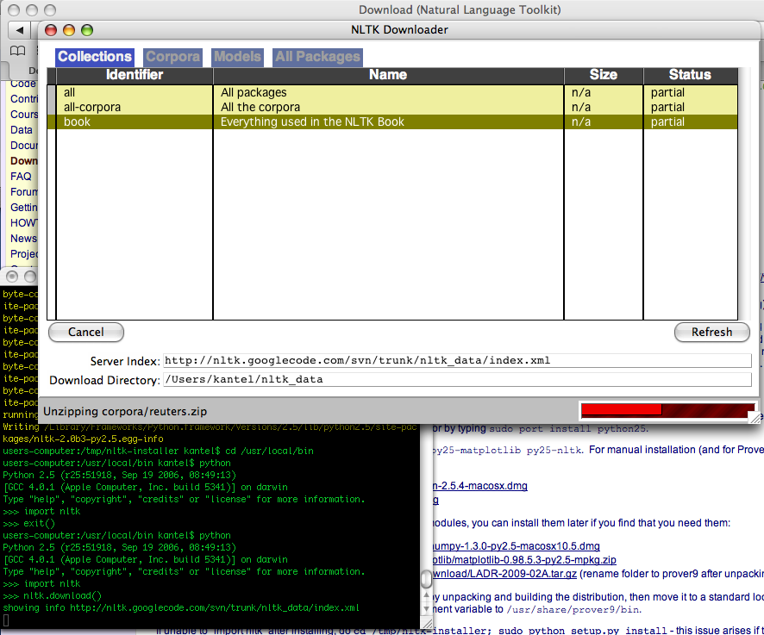The image size is (764, 635).
Task: Click the red download progress bar
Action: tap(668, 410)
